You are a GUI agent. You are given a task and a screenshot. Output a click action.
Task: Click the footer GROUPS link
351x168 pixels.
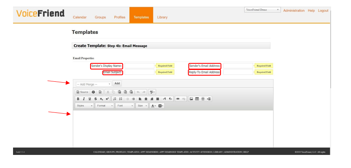click(x=110, y=152)
